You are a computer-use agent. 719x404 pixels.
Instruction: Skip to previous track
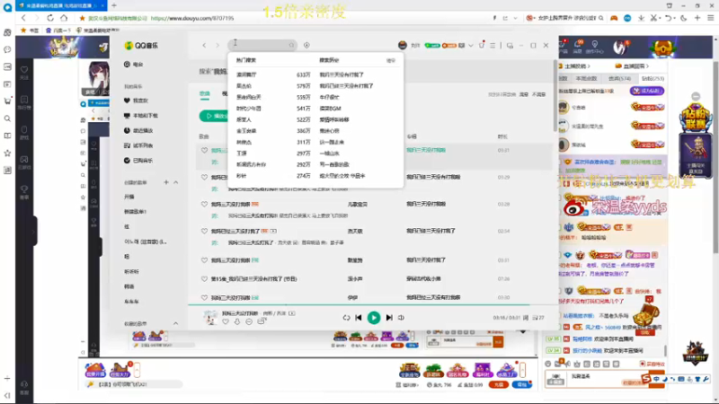tap(359, 318)
